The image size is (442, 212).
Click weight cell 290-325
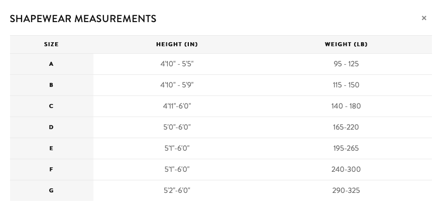pyautogui.click(x=346, y=191)
